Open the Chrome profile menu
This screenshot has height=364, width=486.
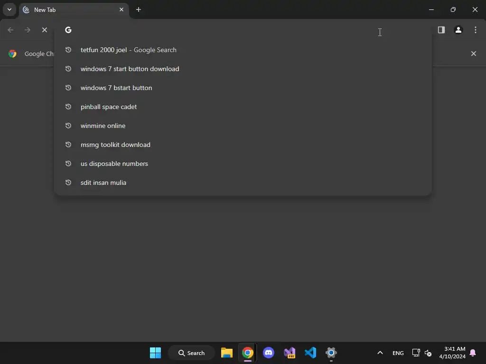pyautogui.click(x=458, y=30)
